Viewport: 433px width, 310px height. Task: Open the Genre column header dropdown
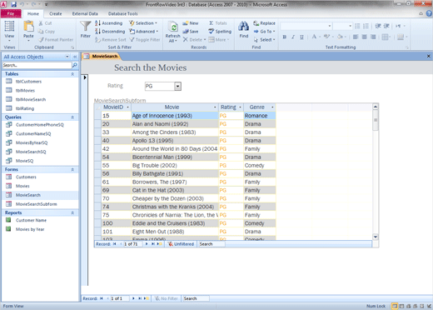coord(272,107)
